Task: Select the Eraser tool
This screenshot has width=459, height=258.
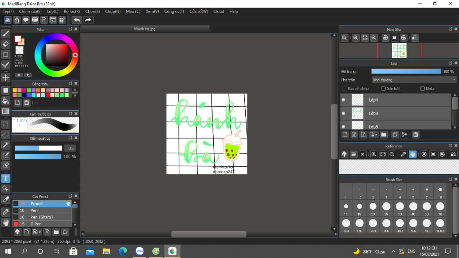Action: (5, 44)
